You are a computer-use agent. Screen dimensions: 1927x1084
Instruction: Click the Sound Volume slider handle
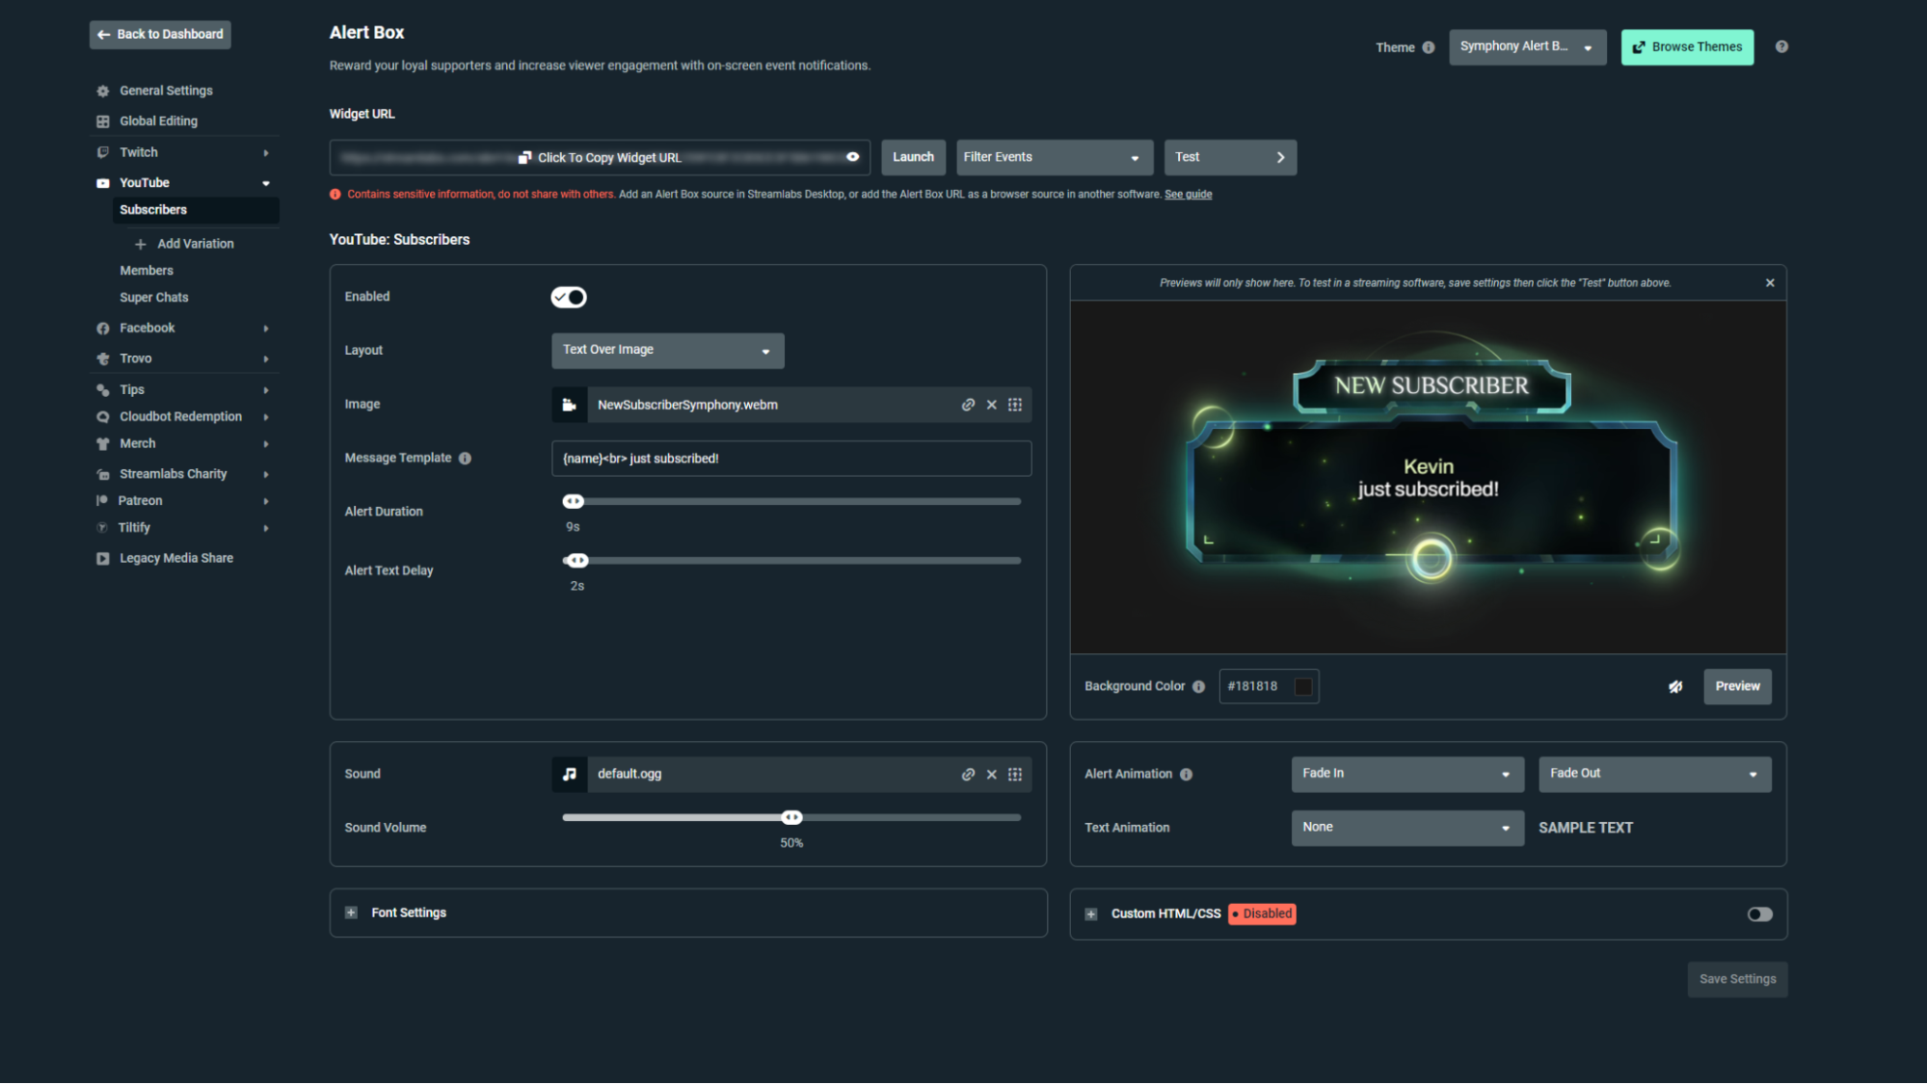point(791,818)
